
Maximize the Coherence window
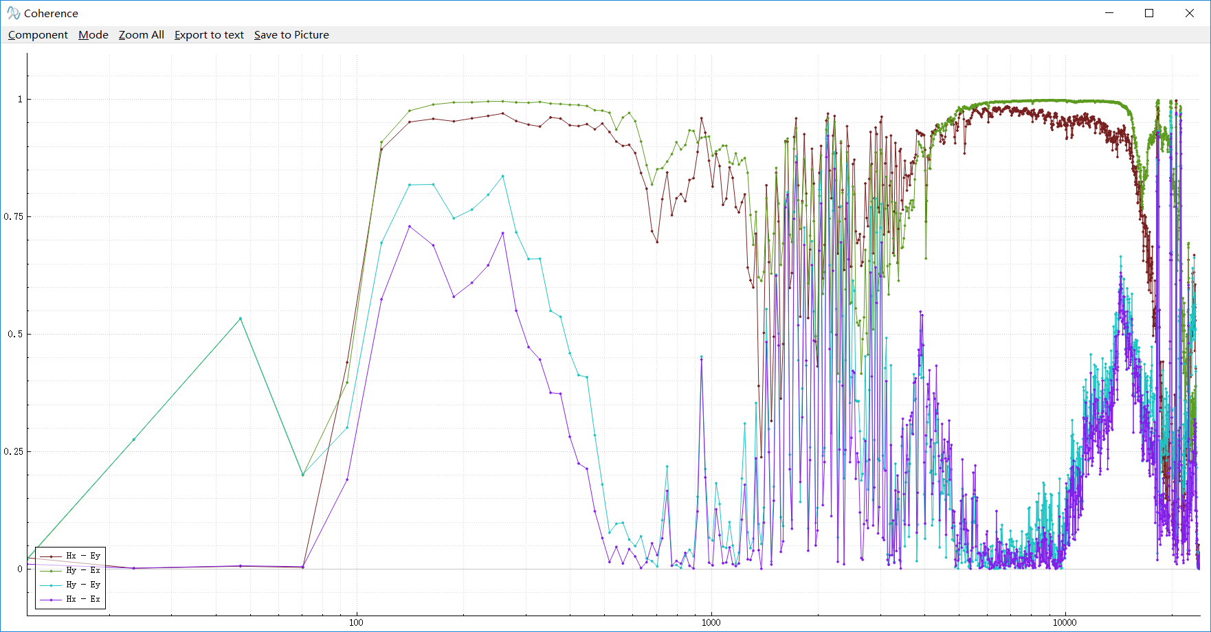tap(1149, 13)
